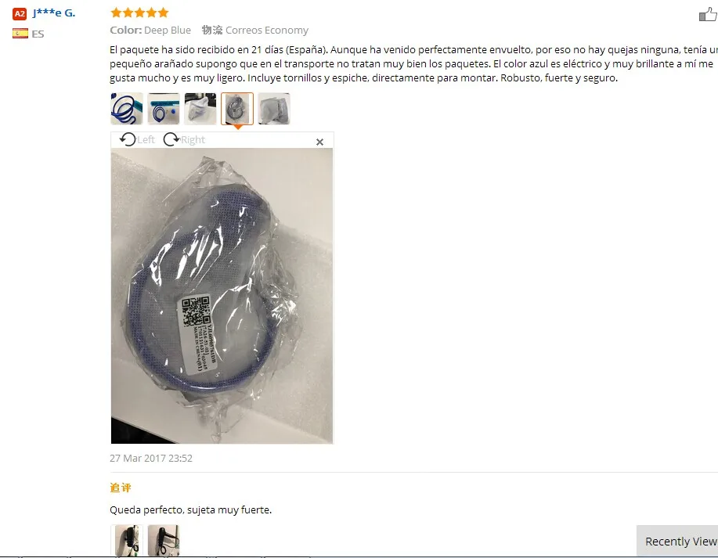This screenshot has width=718, height=558.
Task: Open the Recently Viewed panel
Action: (677, 541)
